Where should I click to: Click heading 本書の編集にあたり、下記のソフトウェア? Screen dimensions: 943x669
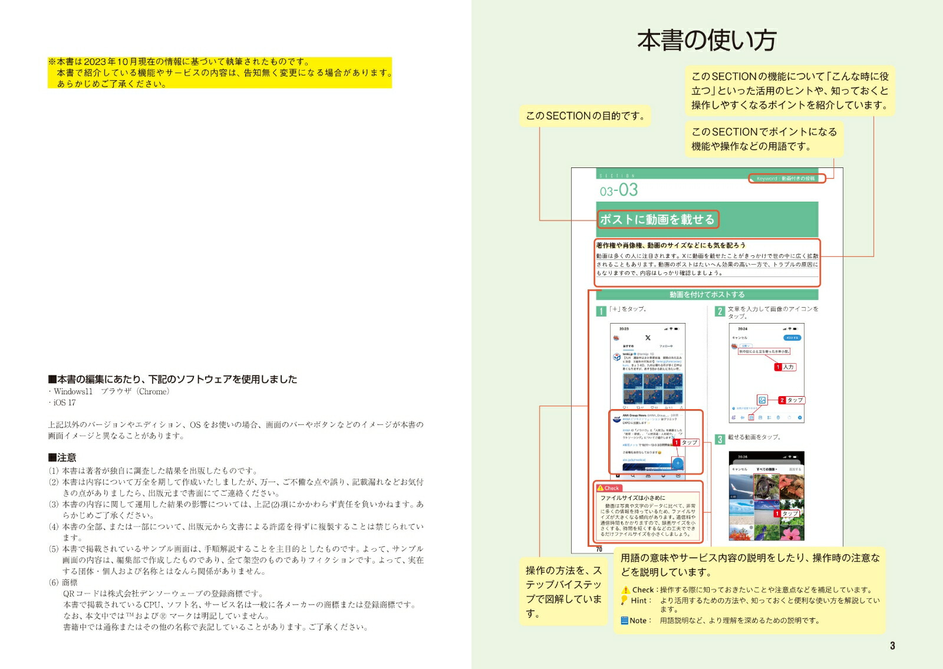tap(173, 380)
